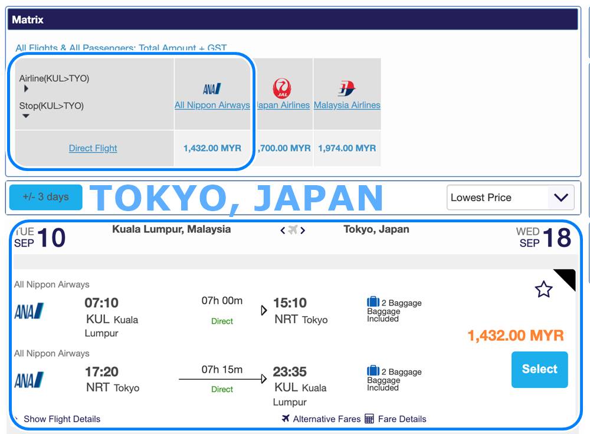Click the 07h 00m flight duration
The width and height of the screenshot is (590, 434).
[222, 301]
